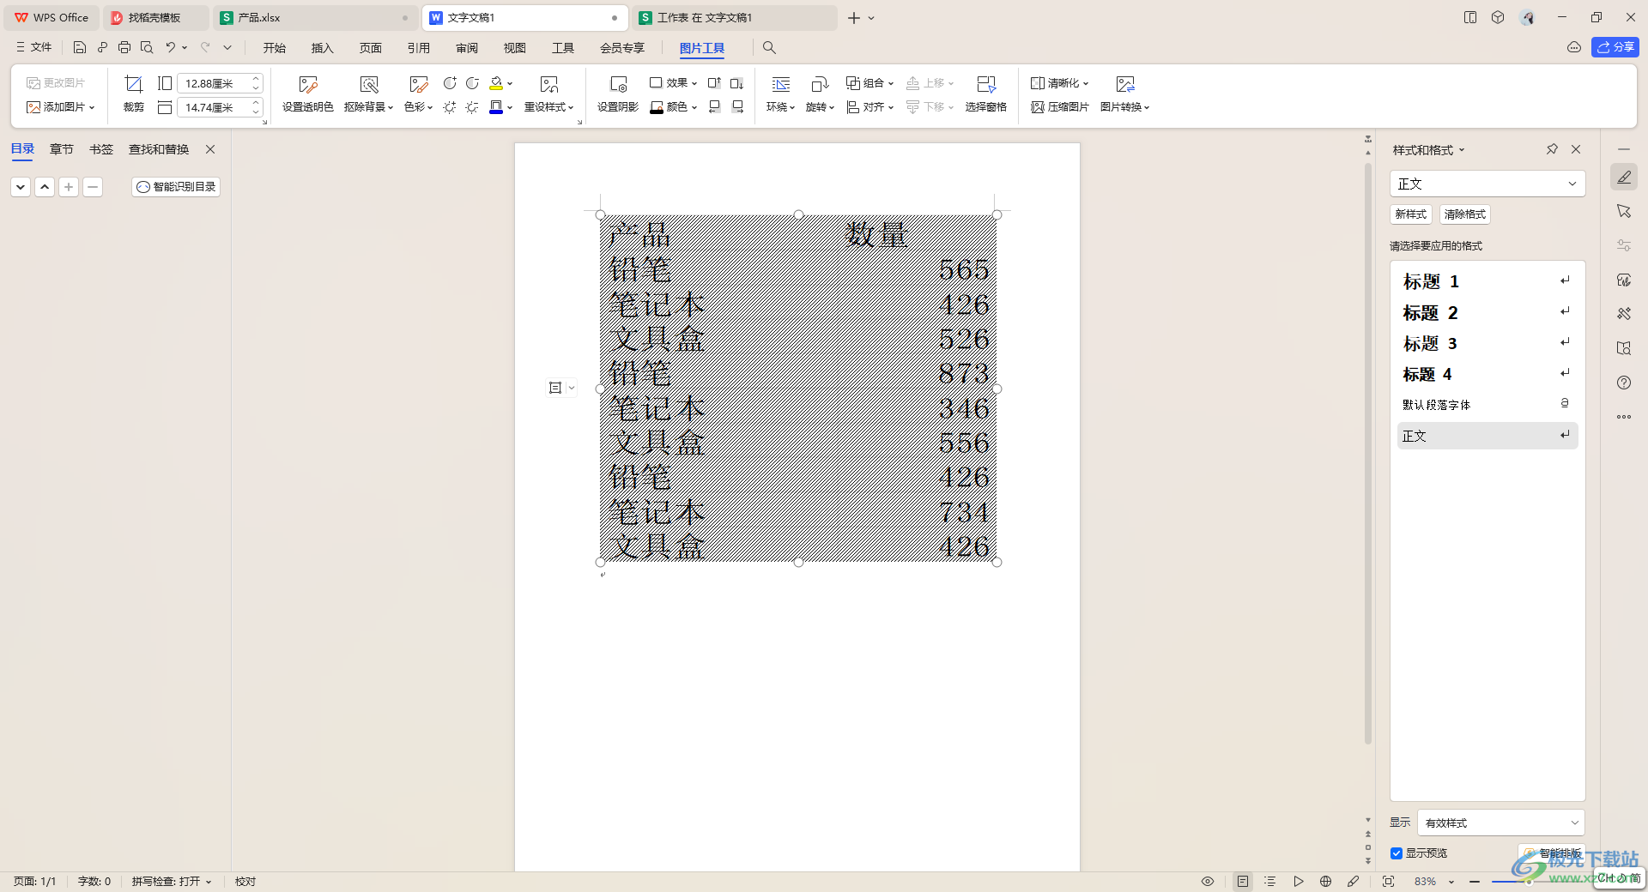Click the Save icon in quick toolbar
Screen dimensions: 1648x892
pyautogui.click(x=80, y=47)
